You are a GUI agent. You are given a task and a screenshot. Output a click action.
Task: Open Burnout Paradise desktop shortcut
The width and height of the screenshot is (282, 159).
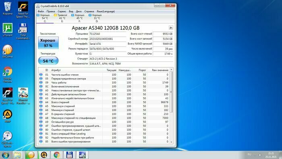pos(23,96)
